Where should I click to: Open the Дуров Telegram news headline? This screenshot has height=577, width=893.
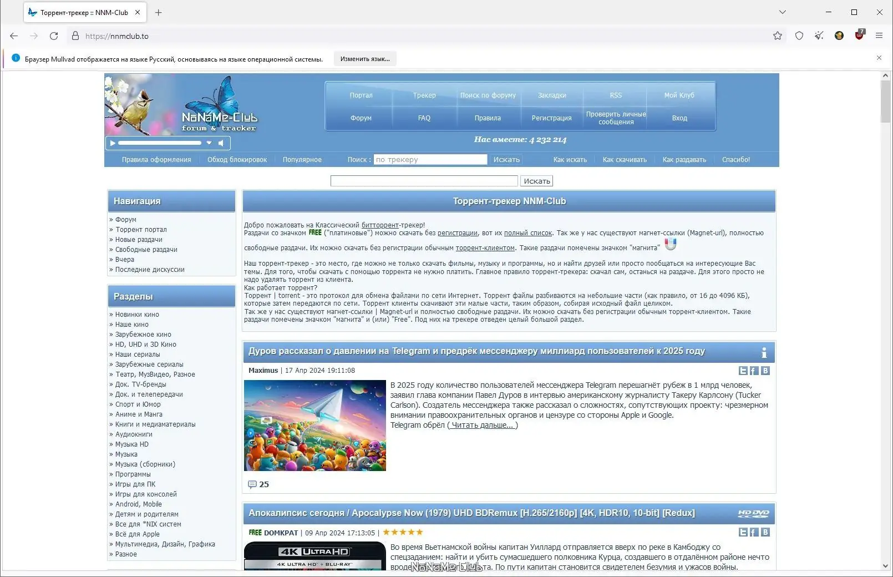pos(476,351)
